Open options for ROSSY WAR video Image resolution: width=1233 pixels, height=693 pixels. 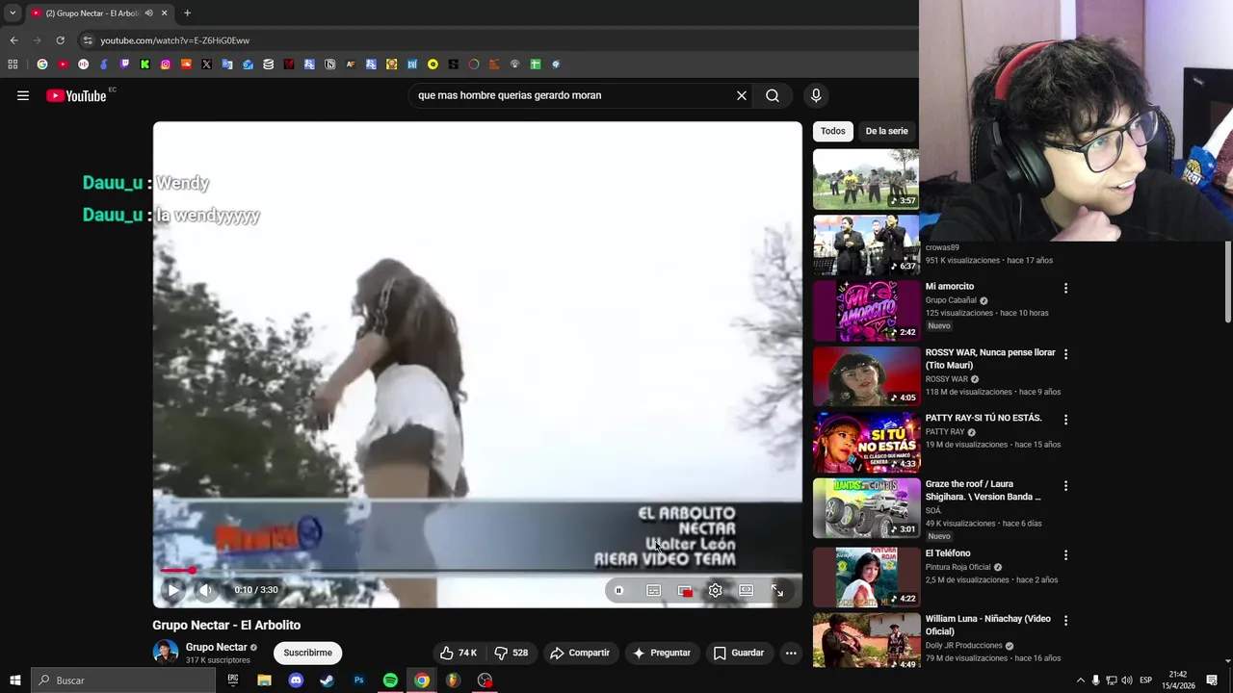(1065, 354)
